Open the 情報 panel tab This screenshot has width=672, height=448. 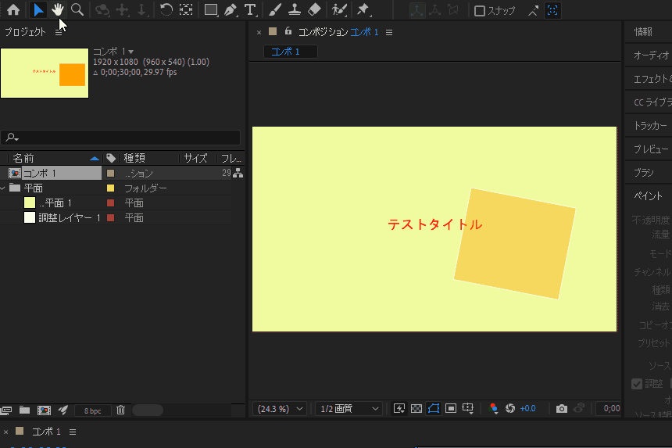click(x=643, y=32)
